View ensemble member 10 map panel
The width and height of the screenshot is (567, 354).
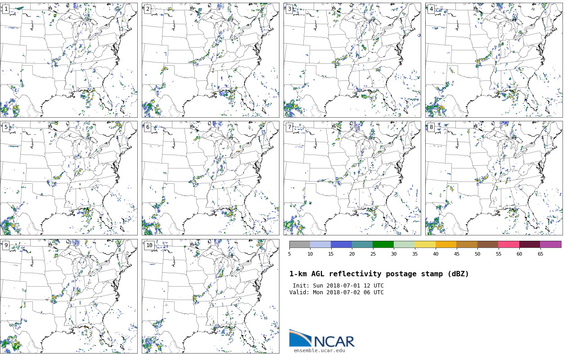(210, 296)
